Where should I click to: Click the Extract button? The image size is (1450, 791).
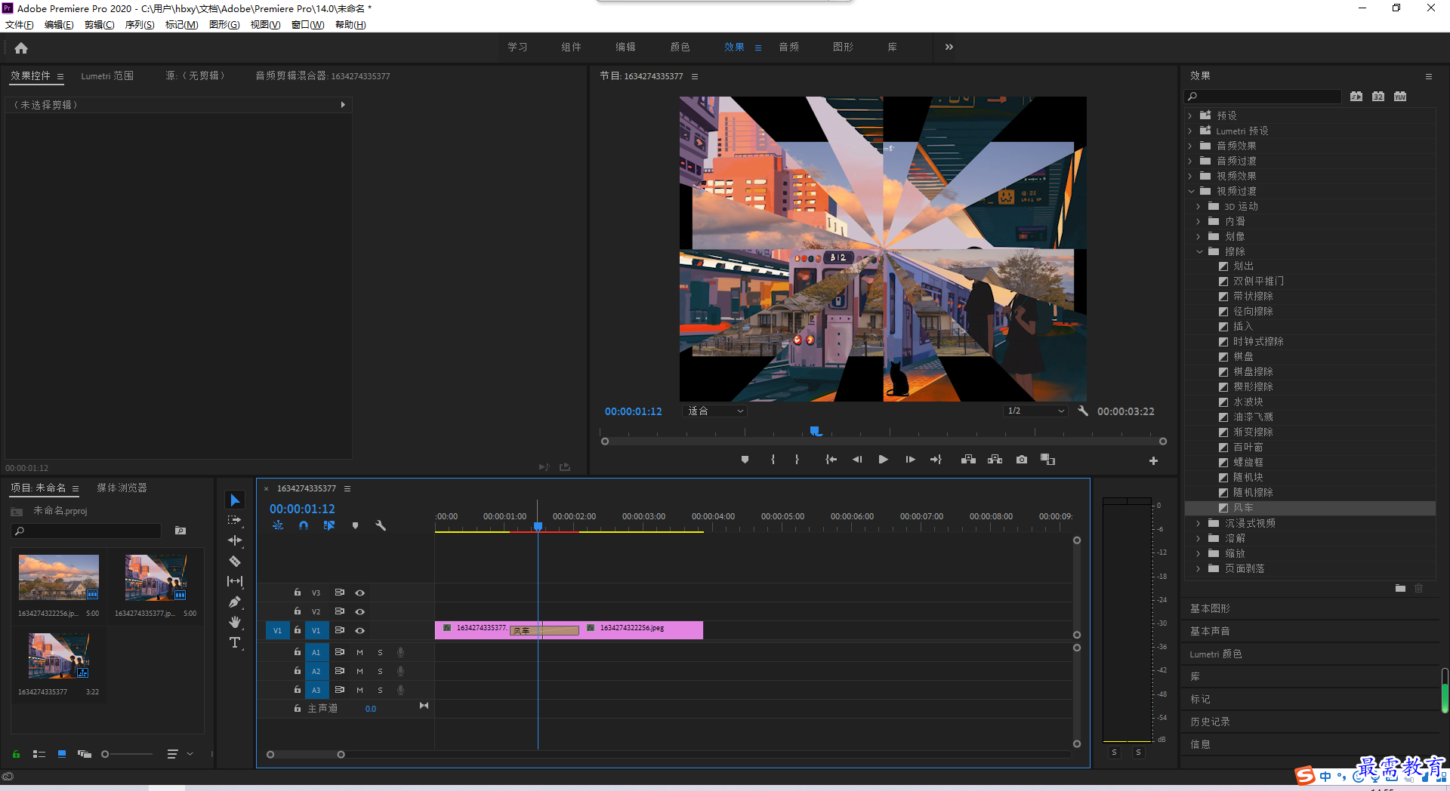[995, 460]
